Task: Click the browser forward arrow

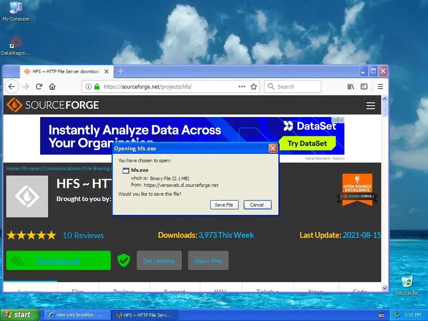Action: tap(25, 87)
